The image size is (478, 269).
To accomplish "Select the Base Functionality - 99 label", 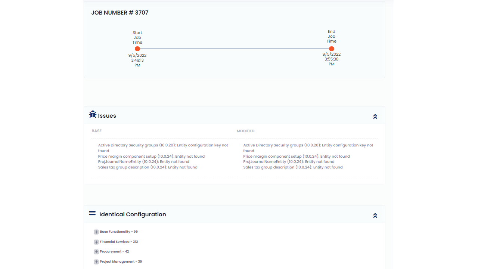I will tap(119, 232).
